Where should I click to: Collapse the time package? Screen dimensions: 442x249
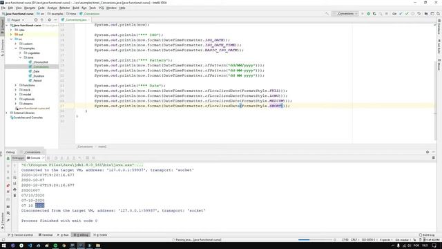coord(20,57)
